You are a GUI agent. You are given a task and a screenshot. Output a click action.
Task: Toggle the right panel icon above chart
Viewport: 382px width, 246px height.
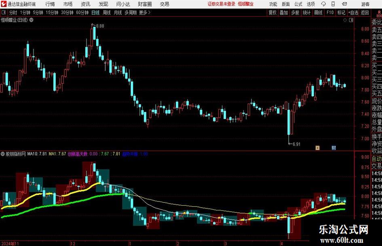351,20
